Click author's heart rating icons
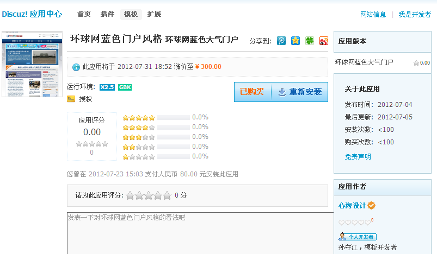The height and width of the screenshot is (254, 437). pyautogui.click(x=354, y=223)
